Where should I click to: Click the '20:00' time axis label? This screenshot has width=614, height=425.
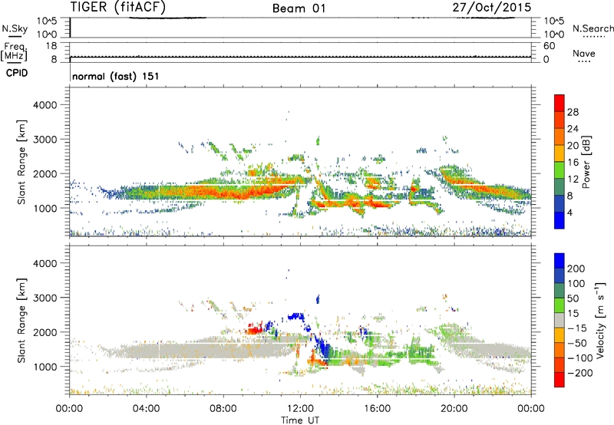click(454, 409)
